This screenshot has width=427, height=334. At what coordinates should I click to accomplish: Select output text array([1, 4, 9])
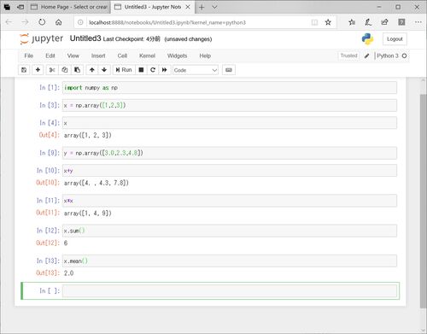pyautogui.click(x=87, y=213)
